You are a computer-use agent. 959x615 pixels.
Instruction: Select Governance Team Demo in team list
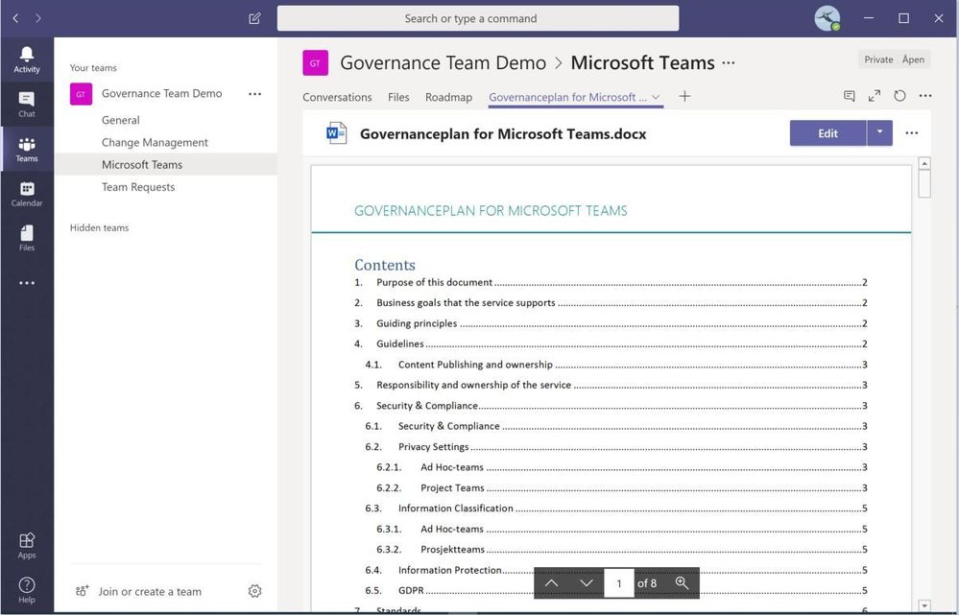tap(161, 93)
